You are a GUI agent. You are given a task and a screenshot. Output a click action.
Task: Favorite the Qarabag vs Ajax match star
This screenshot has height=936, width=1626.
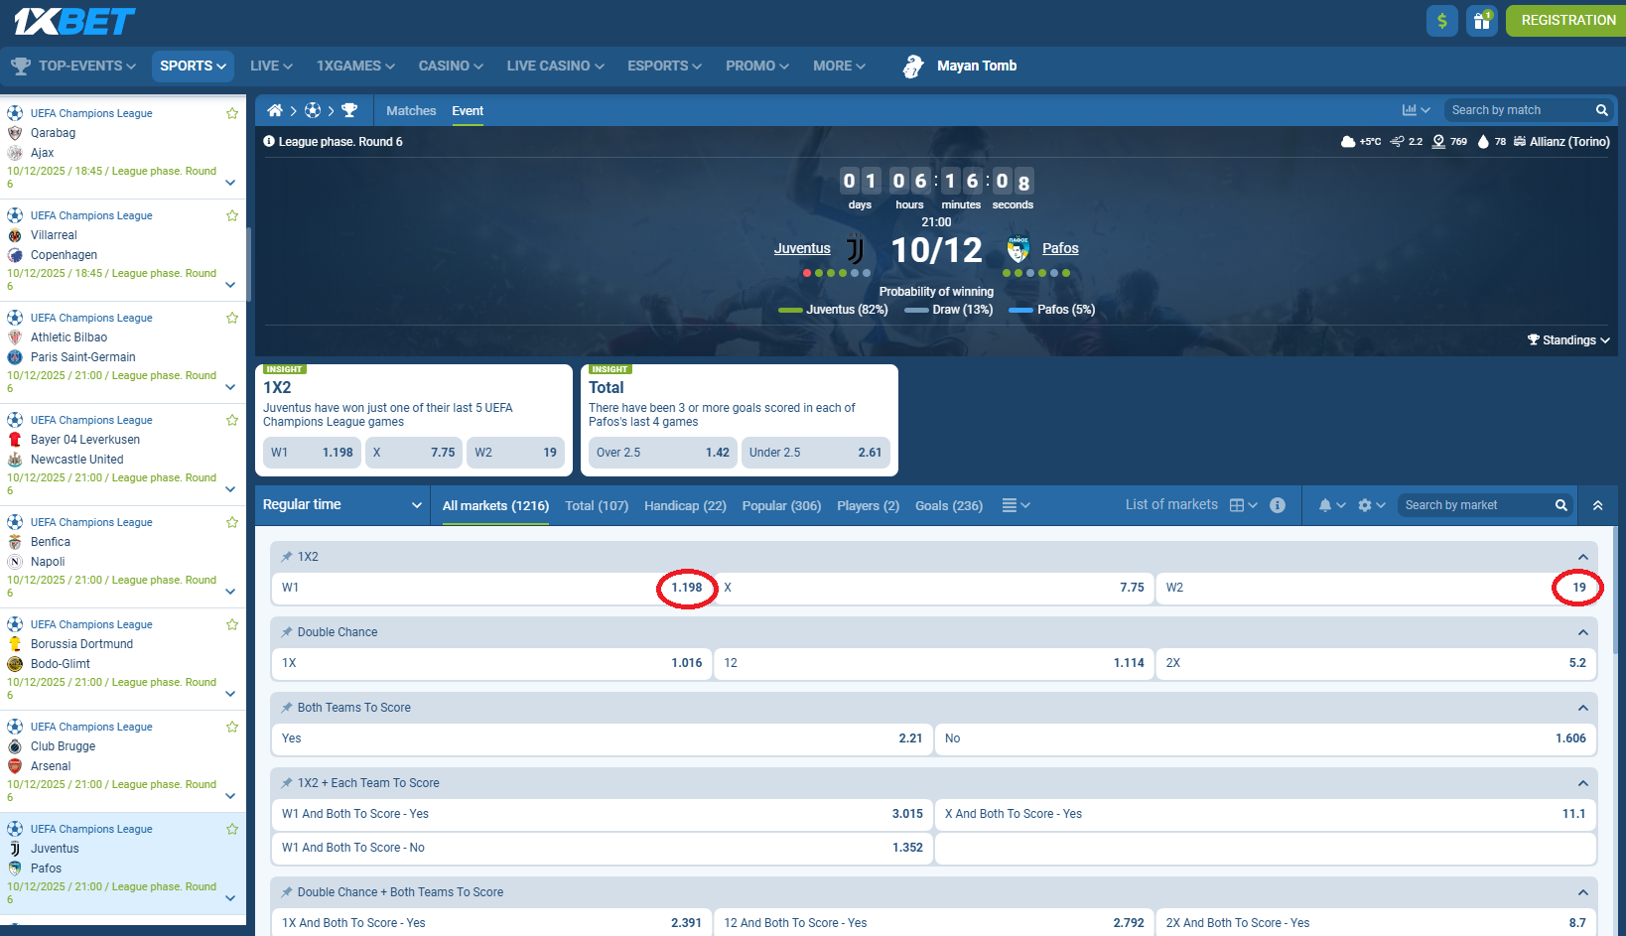[232, 113]
